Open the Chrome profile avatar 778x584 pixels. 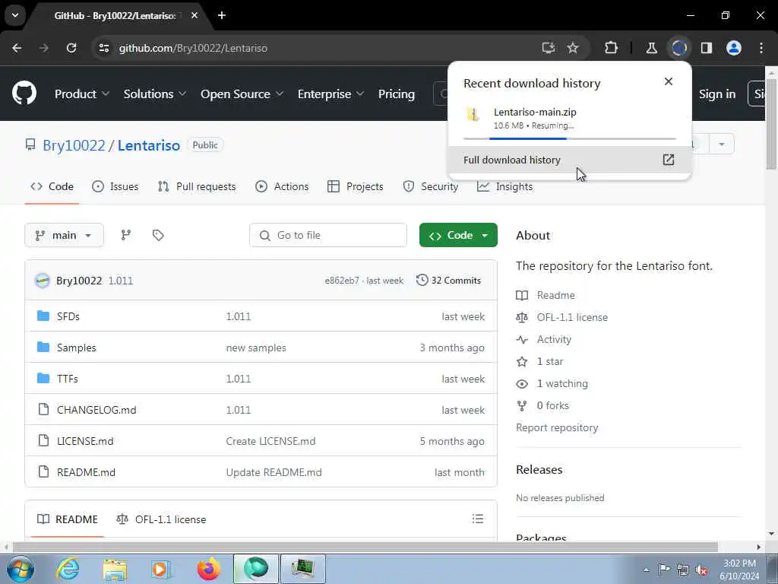[734, 48]
